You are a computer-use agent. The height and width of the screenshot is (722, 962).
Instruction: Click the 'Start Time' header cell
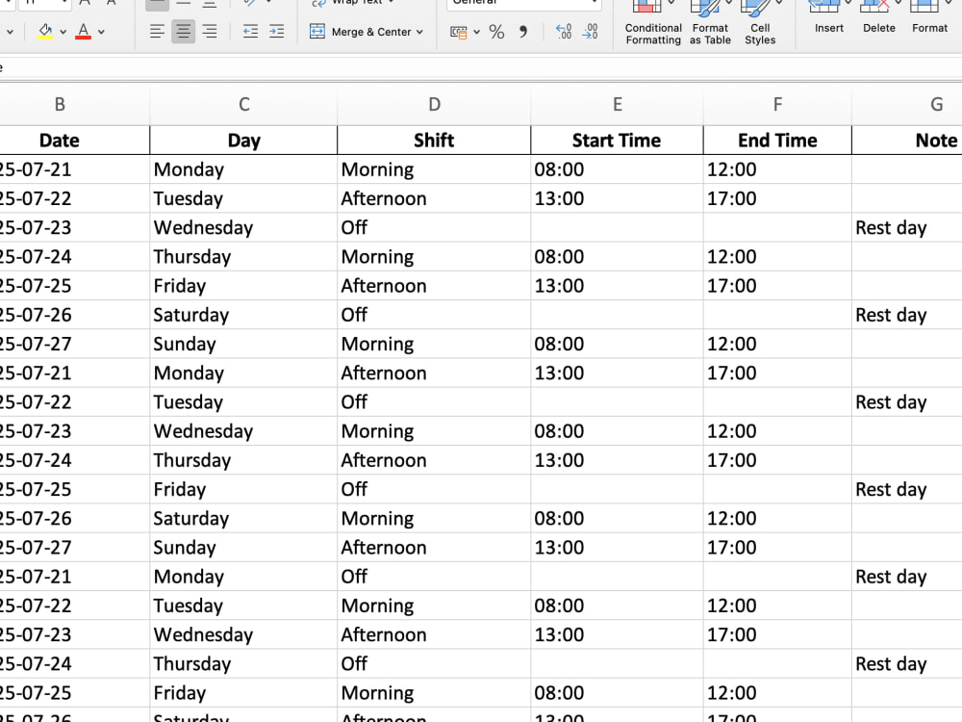pyautogui.click(x=618, y=141)
